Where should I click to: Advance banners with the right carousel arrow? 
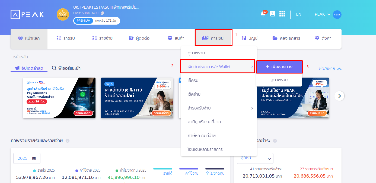[x=339, y=96]
